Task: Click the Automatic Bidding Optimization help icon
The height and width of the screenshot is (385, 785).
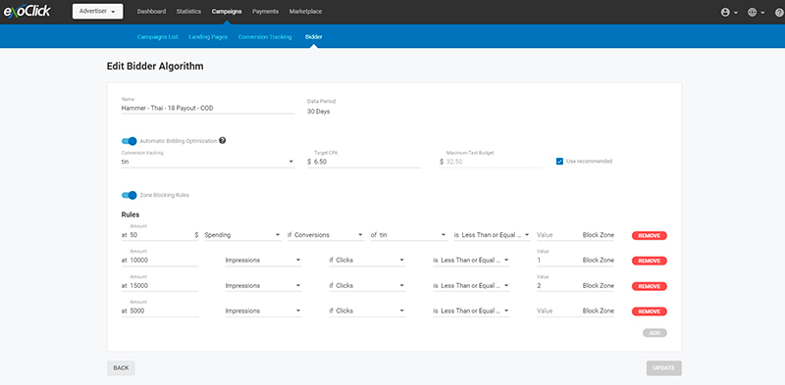Action: coord(223,140)
